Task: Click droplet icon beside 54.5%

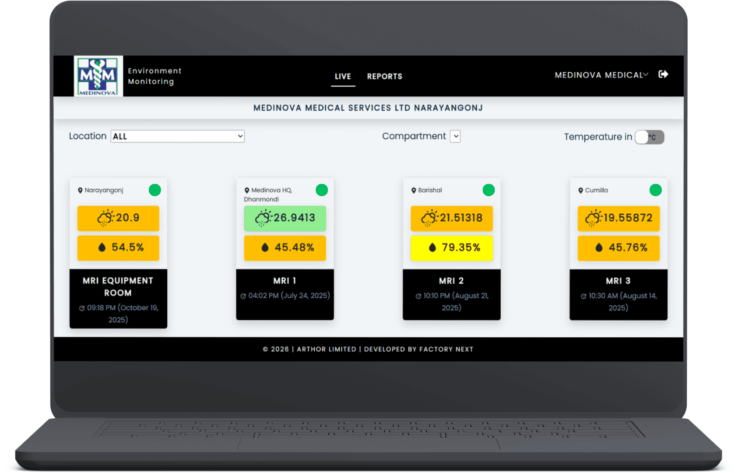Action: click(102, 247)
